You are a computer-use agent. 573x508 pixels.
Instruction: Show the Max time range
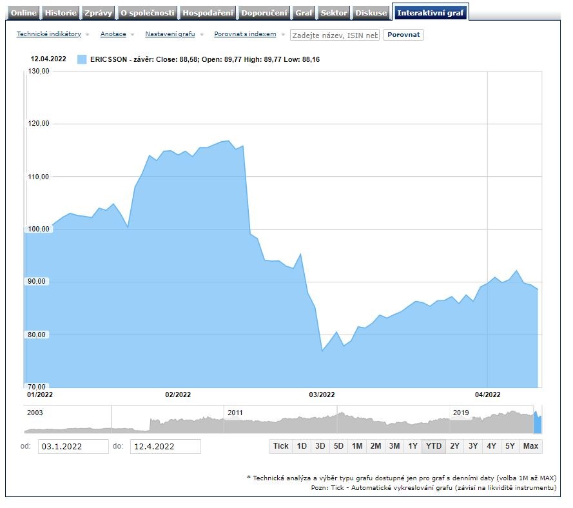click(x=530, y=446)
